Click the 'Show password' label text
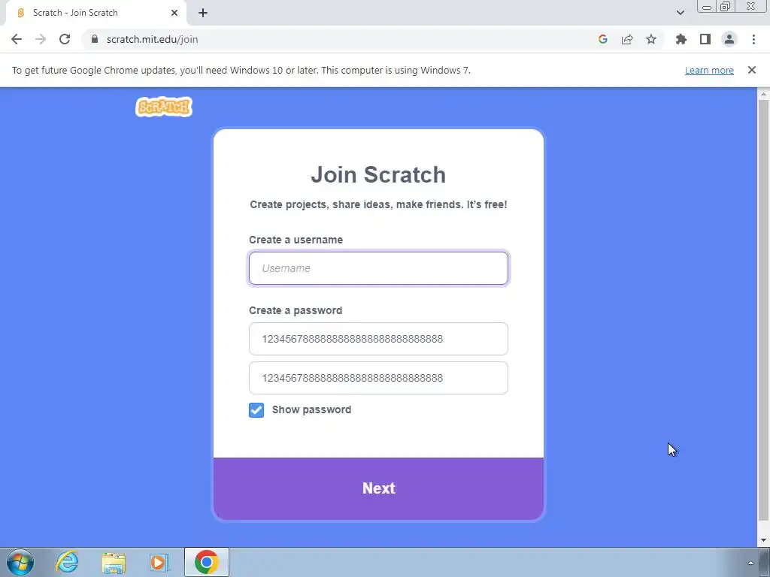 (x=311, y=409)
